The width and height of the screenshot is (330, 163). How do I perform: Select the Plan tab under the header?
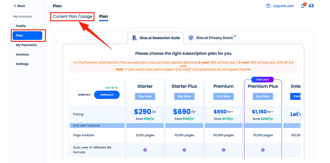click(104, 16)
